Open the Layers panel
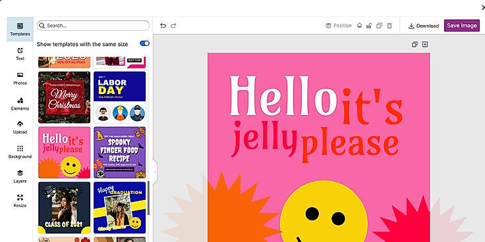Screen dimensions: 485x242 [20, 176]
